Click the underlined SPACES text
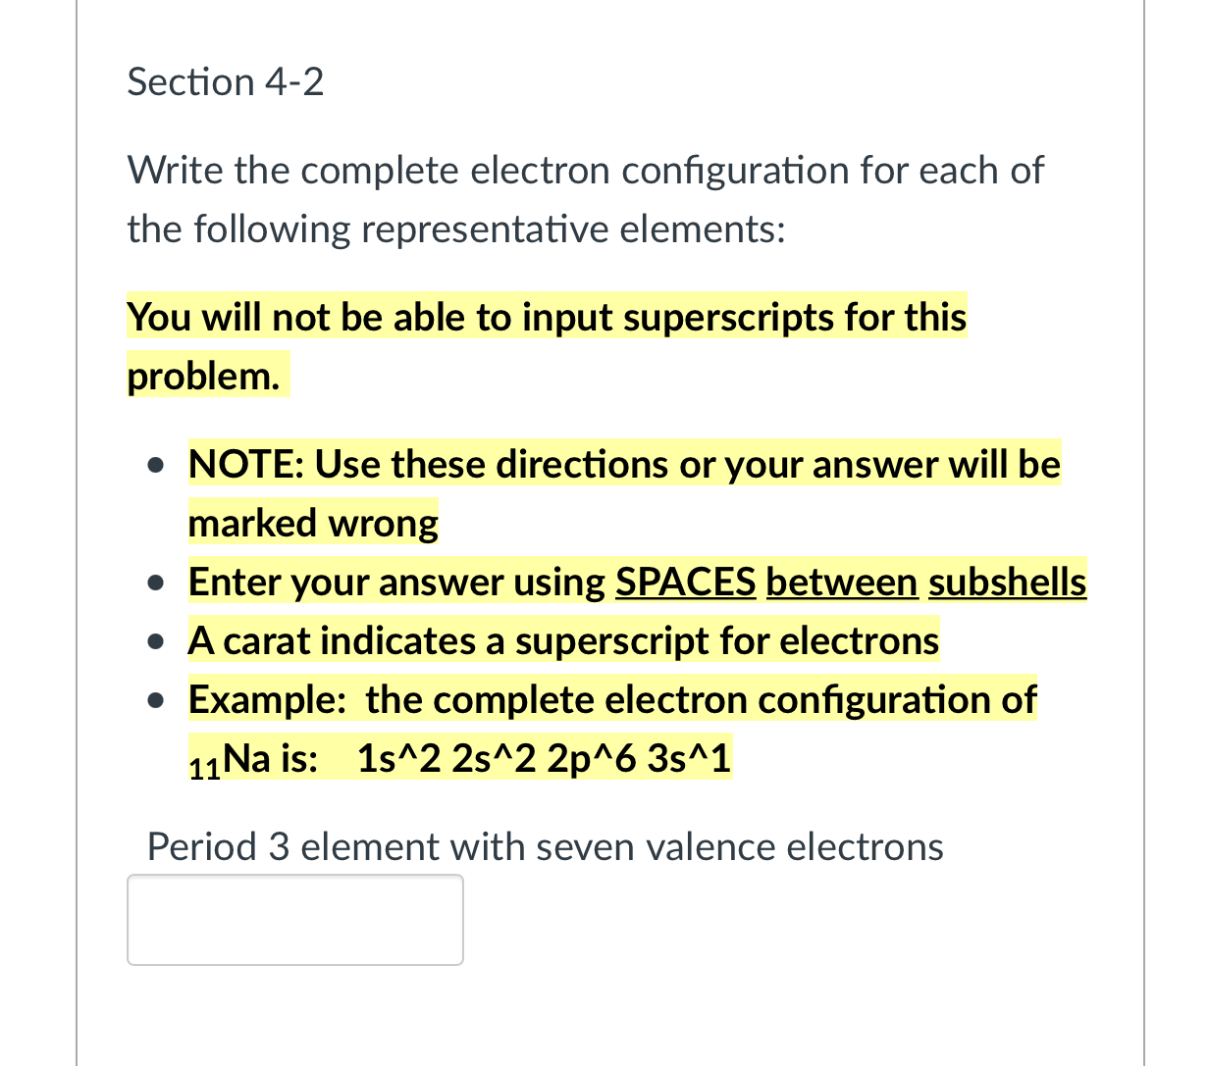The image size is (1209, 1066). click(x=685, y=582)
